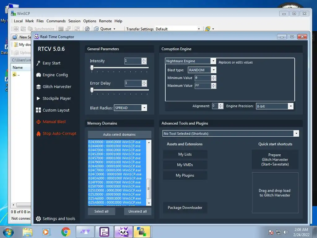Click memory domains list scrollbar thumb
The image size is (317, 238).
tap(149, 189)
